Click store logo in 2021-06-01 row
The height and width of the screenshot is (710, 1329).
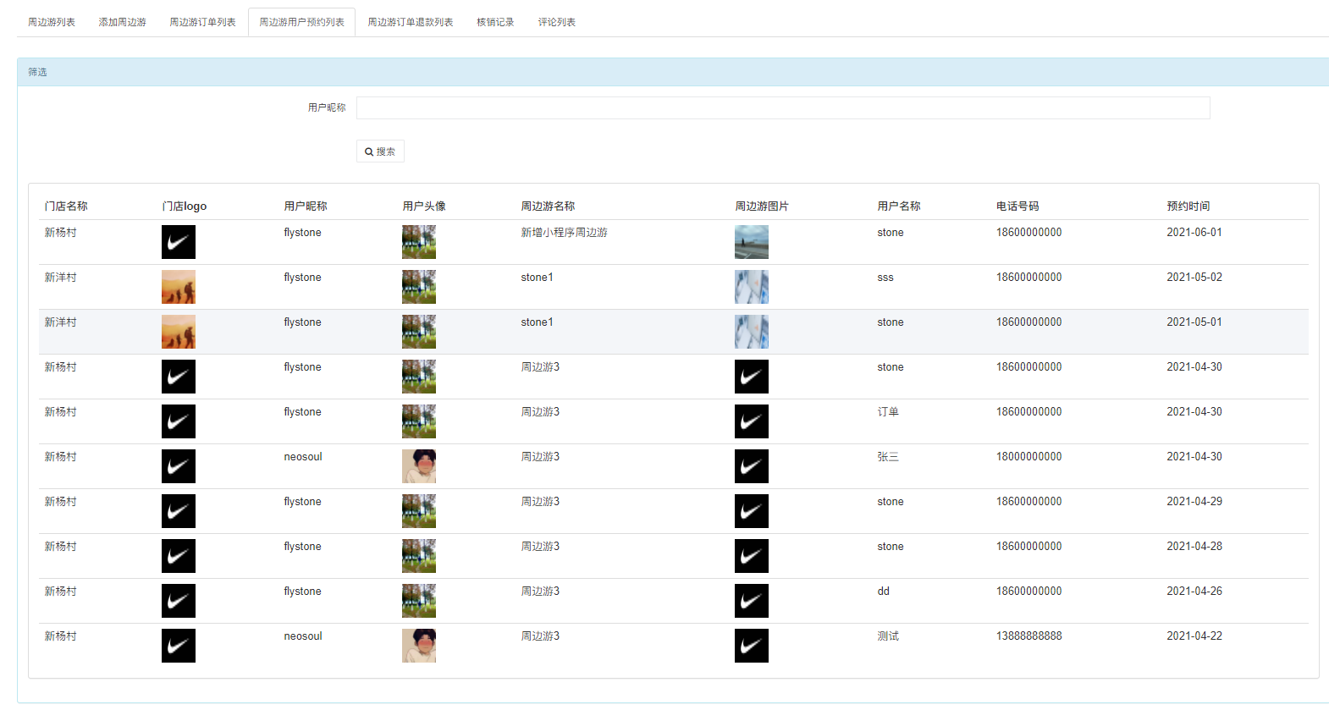click(x=179, y=242)
